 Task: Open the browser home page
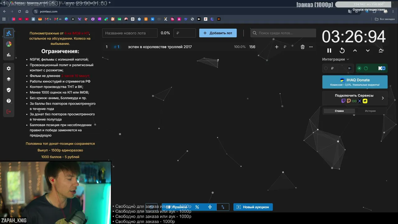point(27,12)
